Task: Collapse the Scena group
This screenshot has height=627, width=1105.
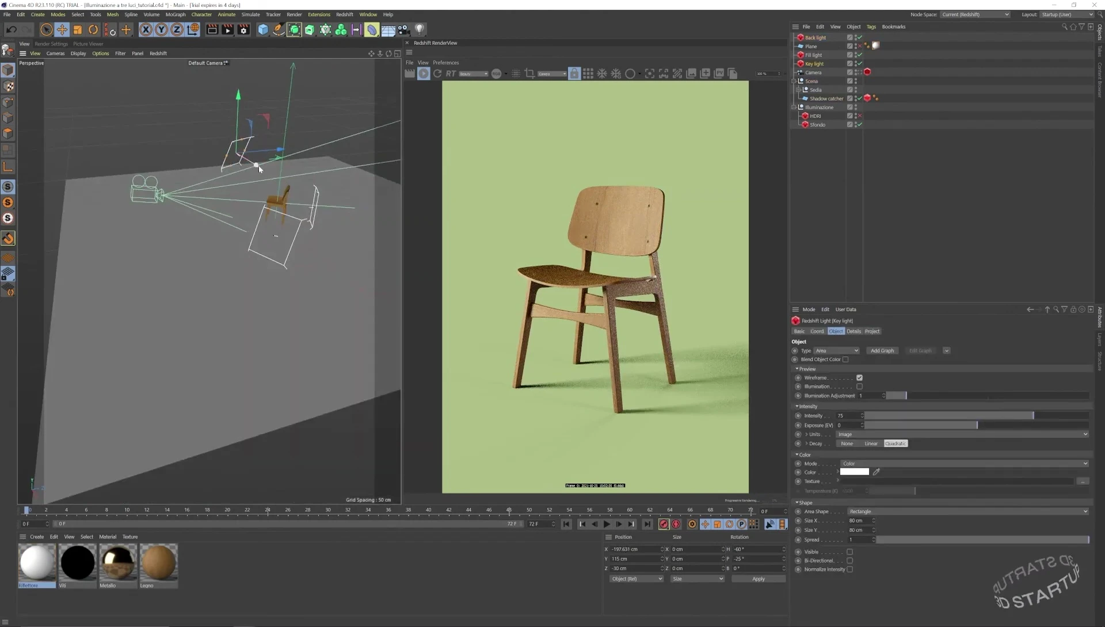Action: (x=794, y=81)
